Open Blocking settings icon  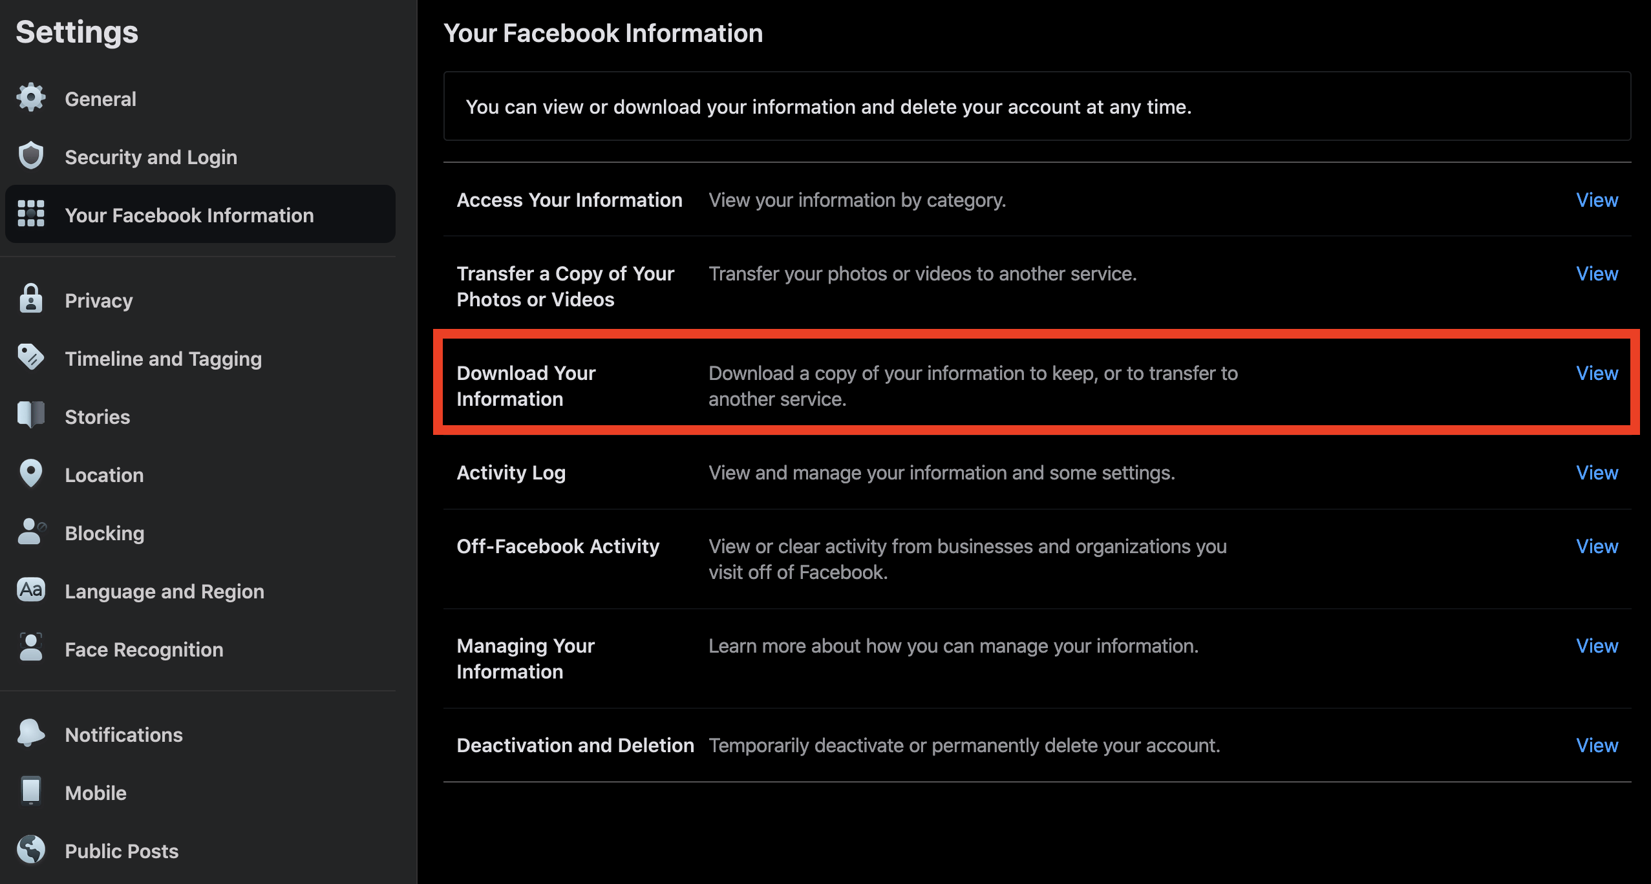click(30, 532)
